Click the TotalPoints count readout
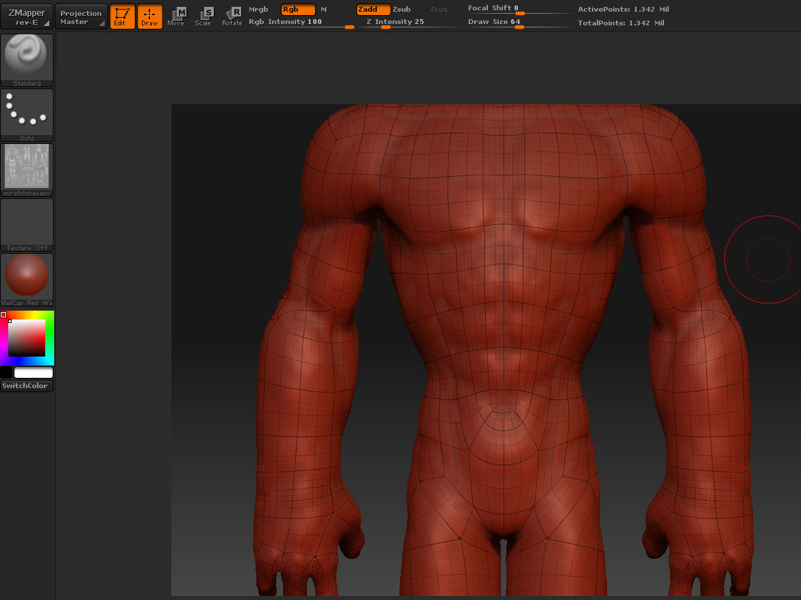Viewport: 801px width, 600px height. 621,23
